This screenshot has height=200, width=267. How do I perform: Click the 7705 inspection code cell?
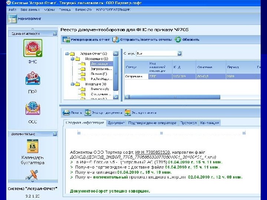coord(160,77)
